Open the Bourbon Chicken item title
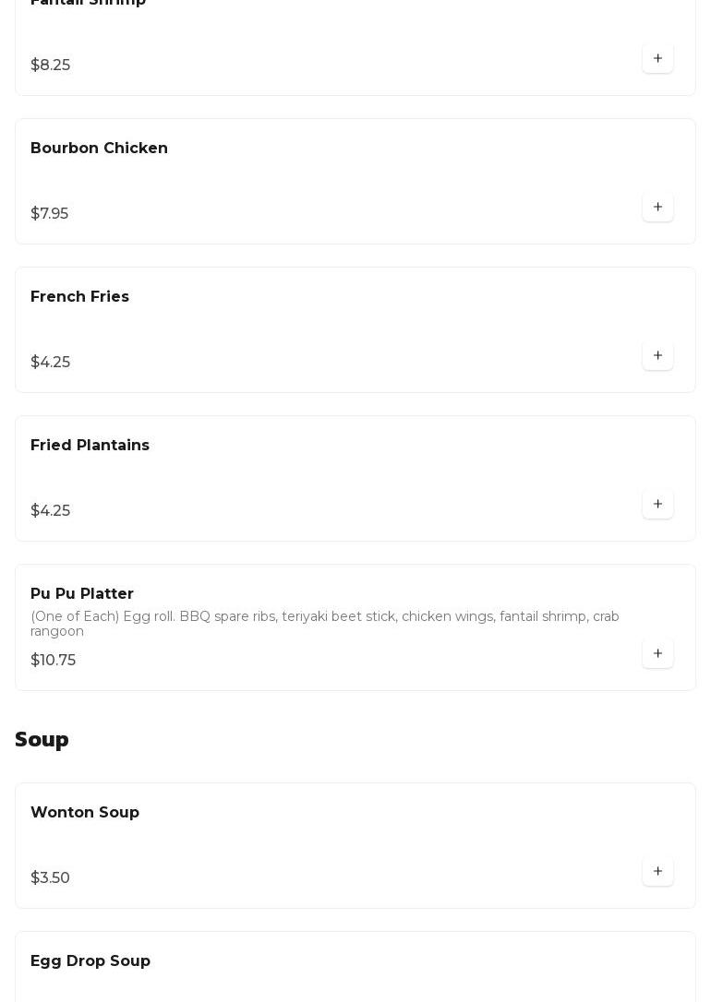Viewport: 711px width, 1002px height. click(99, 149)
